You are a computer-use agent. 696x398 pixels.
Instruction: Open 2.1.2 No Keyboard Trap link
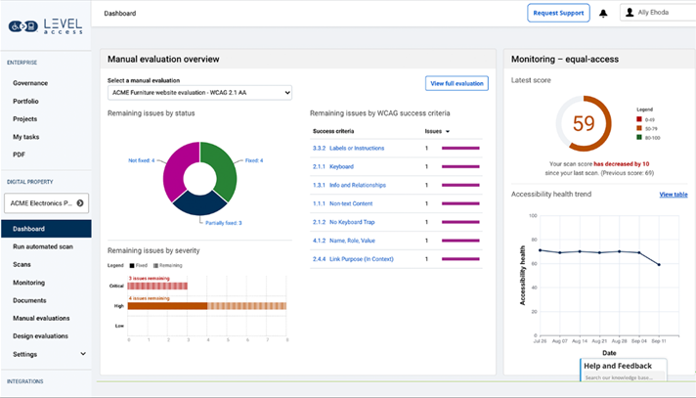click(343, 222)
